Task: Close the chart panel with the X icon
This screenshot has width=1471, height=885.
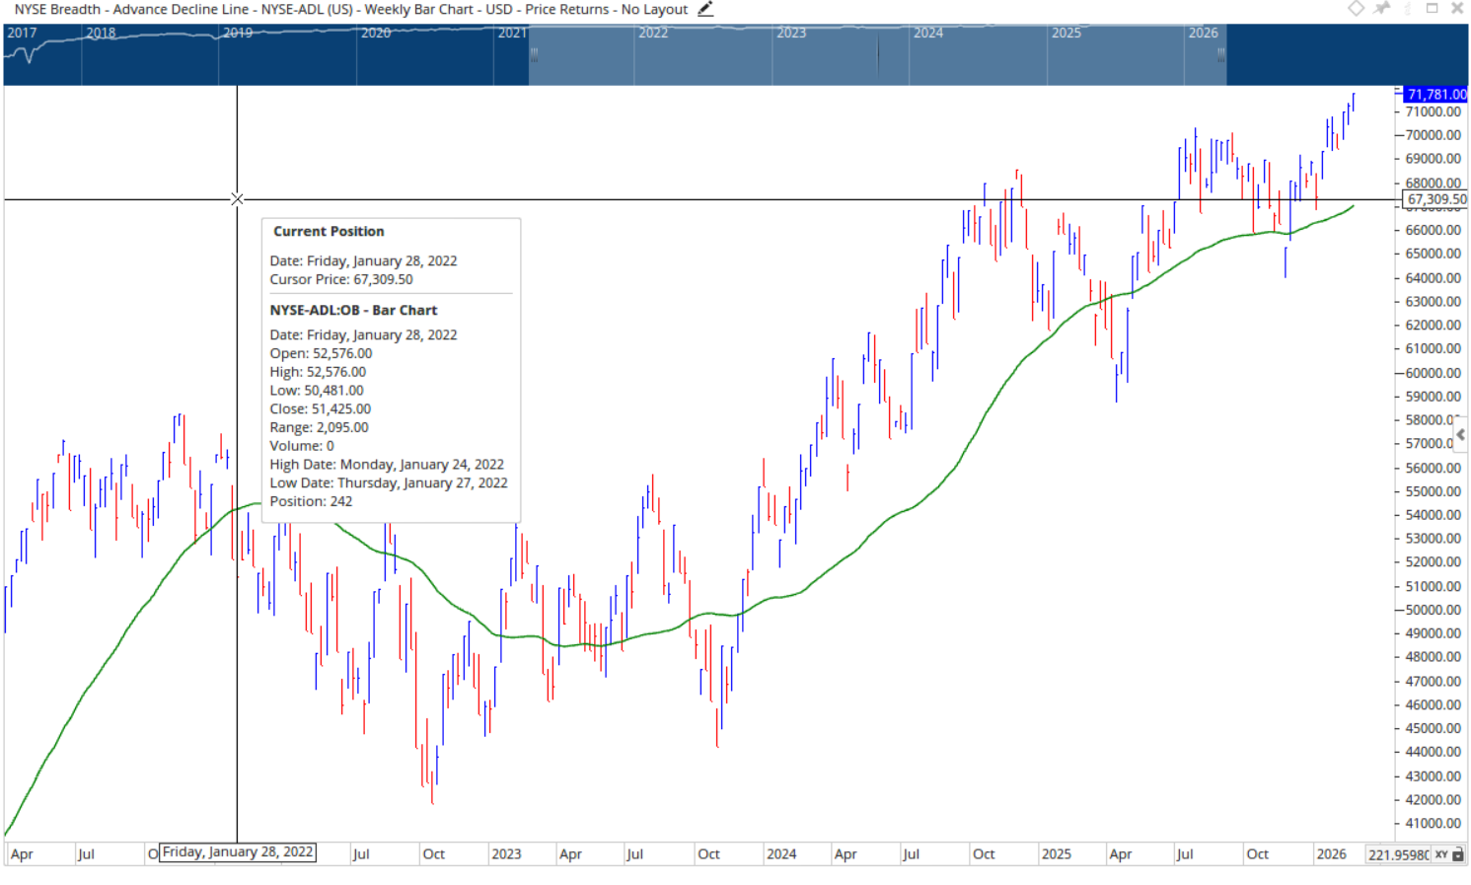Action: 1456,9
